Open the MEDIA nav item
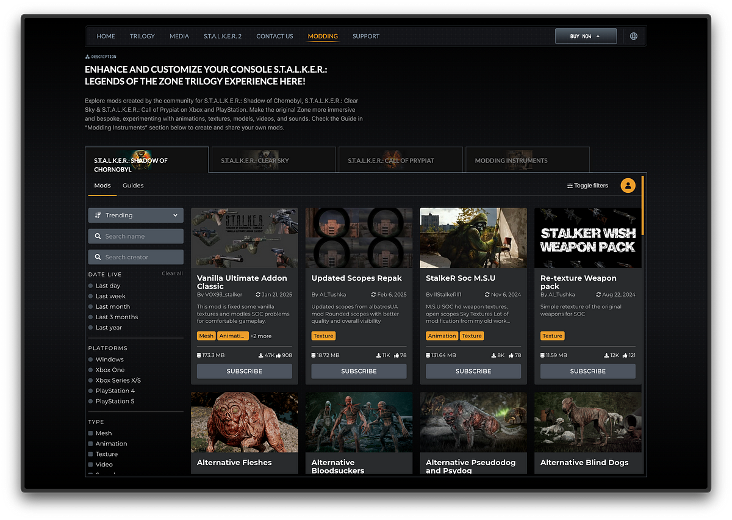The height and width of the screenshot is (520, 732). [x=179, y=36]
